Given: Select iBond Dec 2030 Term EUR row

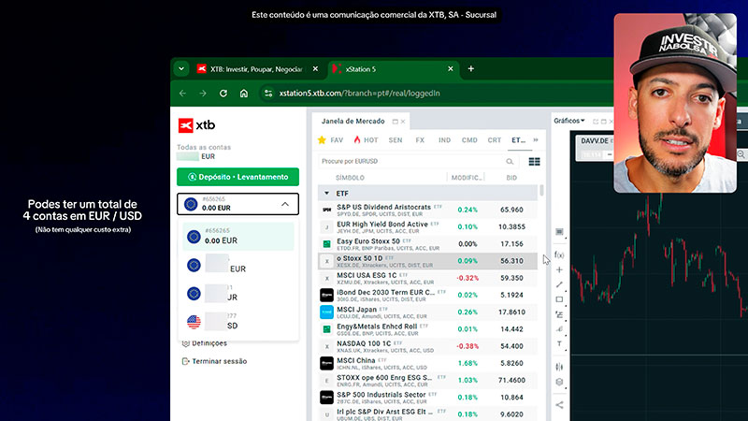Looking at the screenshot, I should (428, 295).
